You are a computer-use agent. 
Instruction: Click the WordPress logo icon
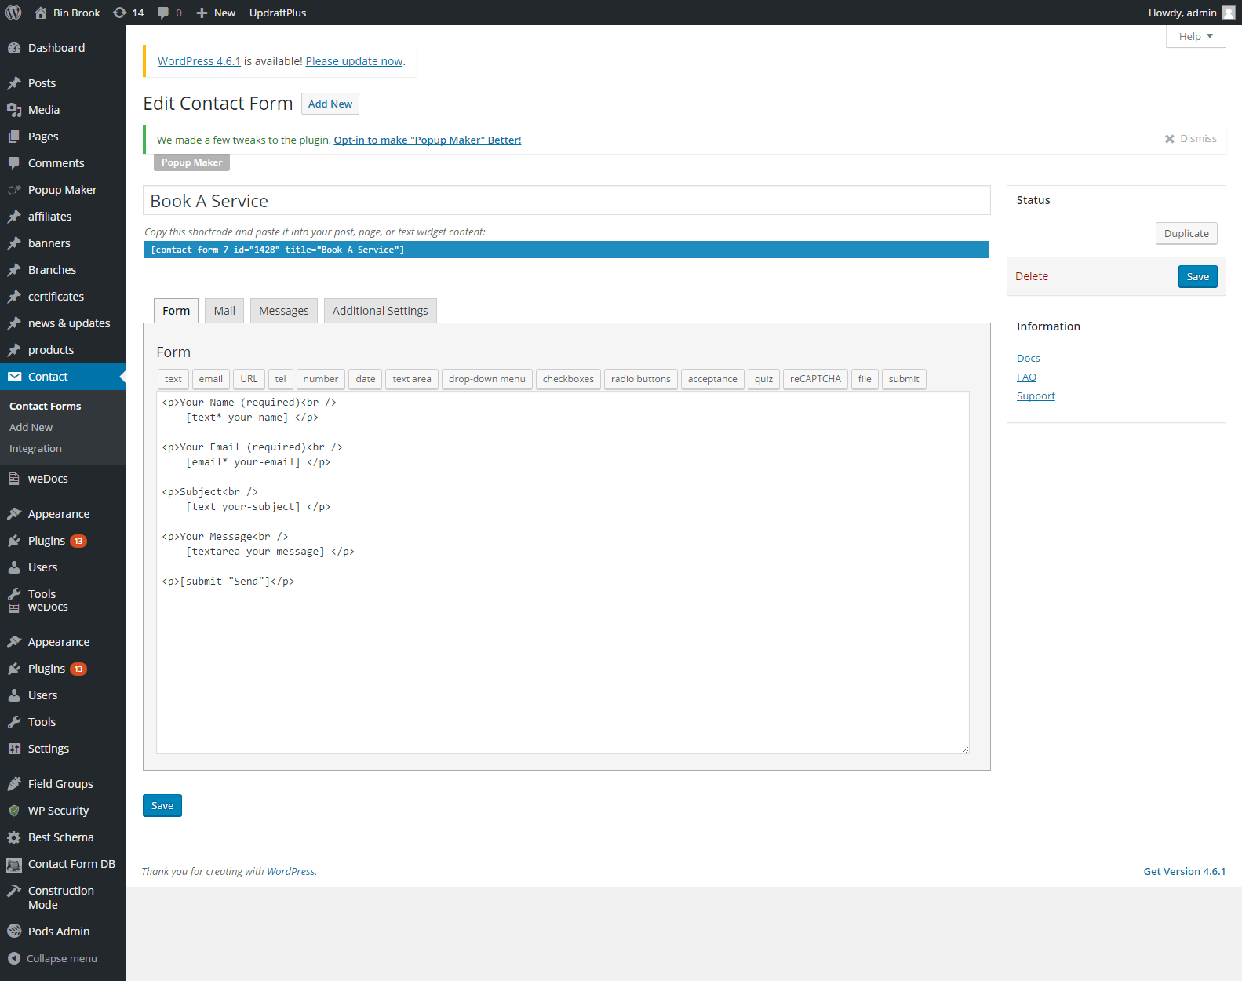tap(13, 13)
